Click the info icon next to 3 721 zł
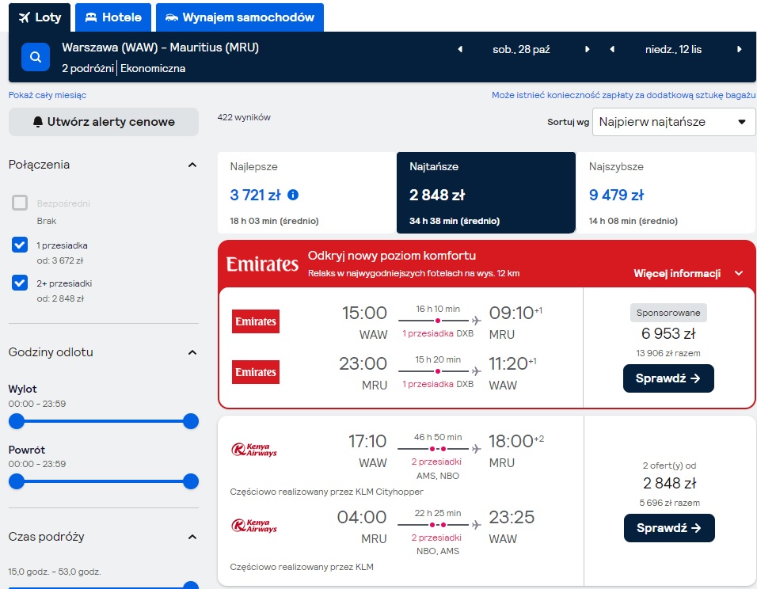This screenshot has width=757, height=589. (x=293, y=195)
